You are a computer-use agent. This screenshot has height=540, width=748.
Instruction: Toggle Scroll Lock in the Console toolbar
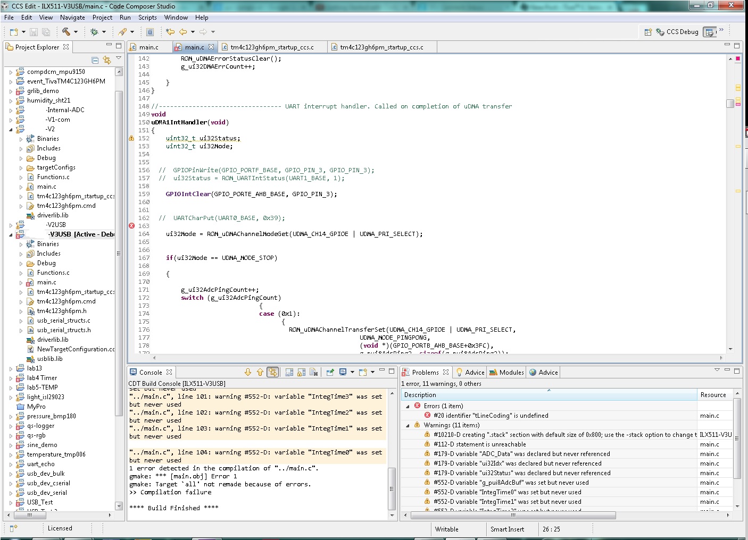pos(301,372)
